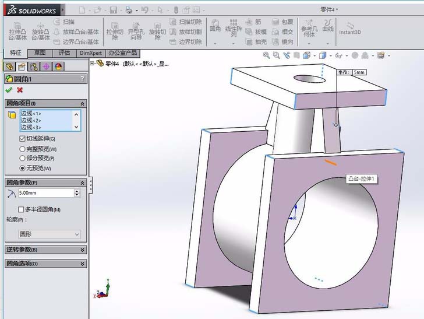Open help for 圆角1 PropertyManager
Viewport: 424px width, 319px height.
(82, 79)
